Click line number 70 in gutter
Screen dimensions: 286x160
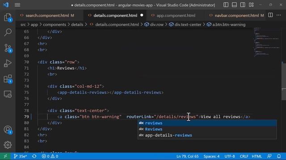point(26,62)
